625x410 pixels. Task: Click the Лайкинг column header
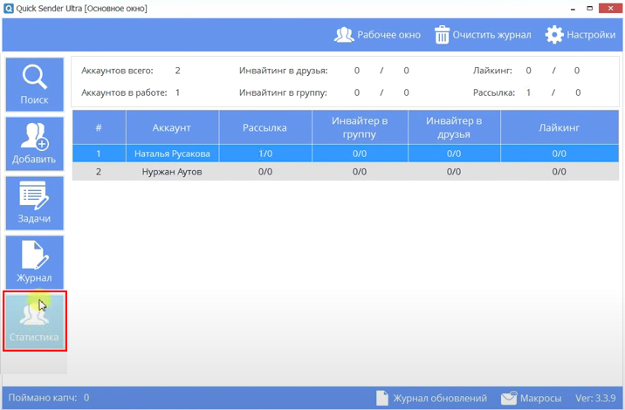click(x=559, y=127)
